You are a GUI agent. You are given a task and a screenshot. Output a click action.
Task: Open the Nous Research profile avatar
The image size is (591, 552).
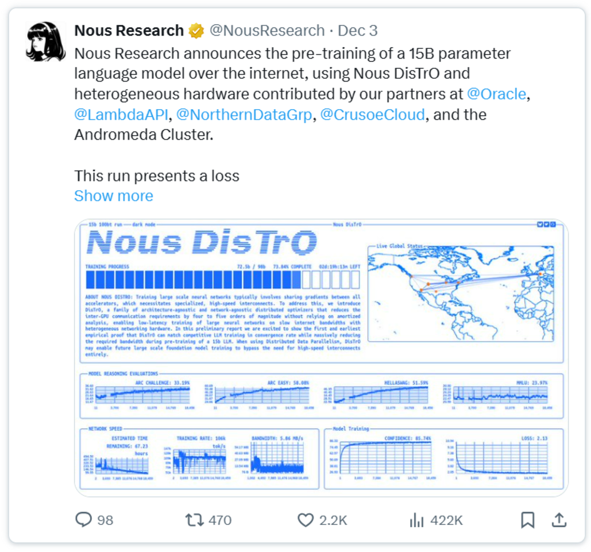[45, 41]
